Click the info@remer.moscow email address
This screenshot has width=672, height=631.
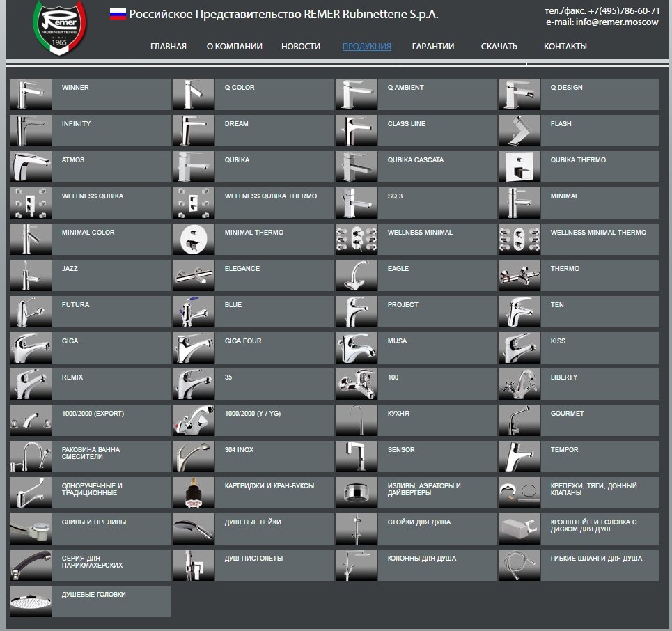617,22
